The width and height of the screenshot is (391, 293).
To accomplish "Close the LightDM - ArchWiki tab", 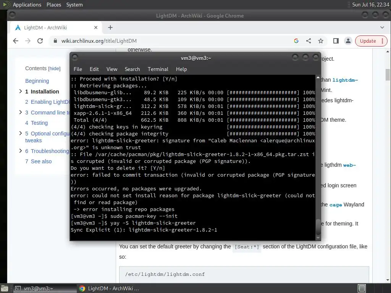I will click(x=96, y=27).
